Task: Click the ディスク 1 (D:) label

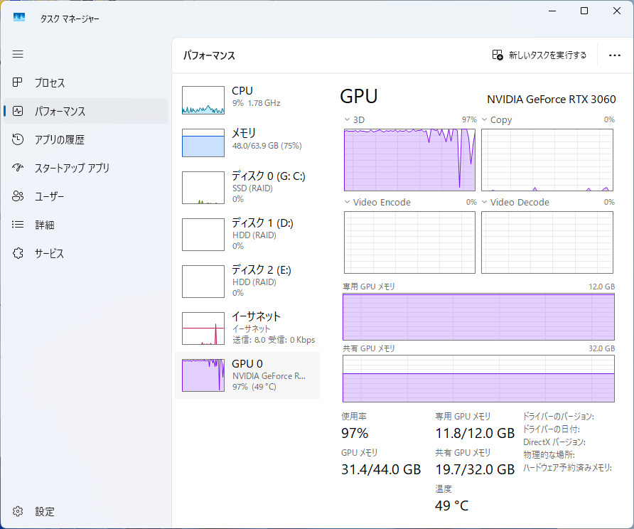Action: (x=262, y=223)
